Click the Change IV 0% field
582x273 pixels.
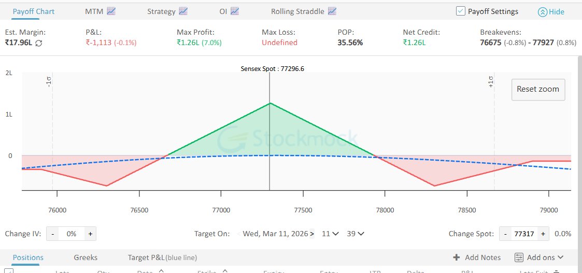click(72, 234)
